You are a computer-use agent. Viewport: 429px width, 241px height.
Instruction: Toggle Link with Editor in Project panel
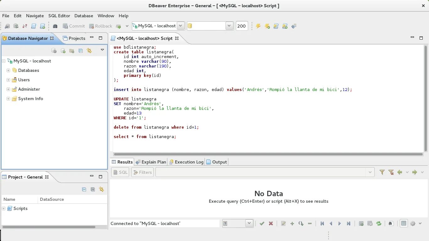[101, 189]
